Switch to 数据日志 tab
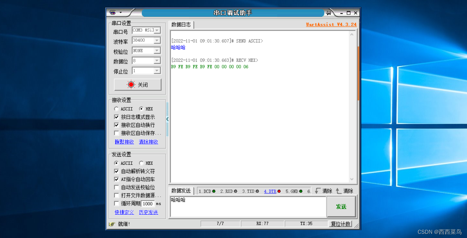The width and height of the screenshot is (467, 238). pos(181,24)
